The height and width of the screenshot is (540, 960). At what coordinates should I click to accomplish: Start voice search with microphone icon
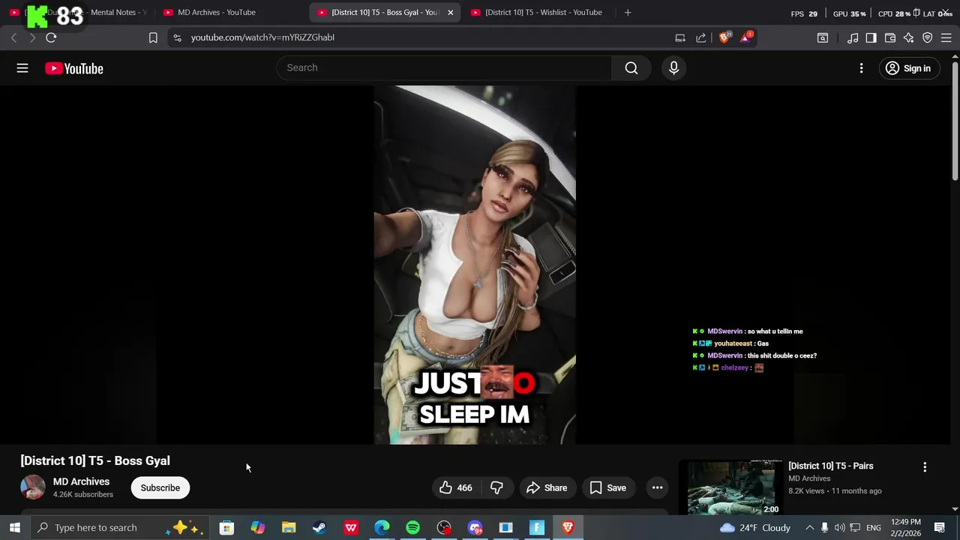pos(673,68)
